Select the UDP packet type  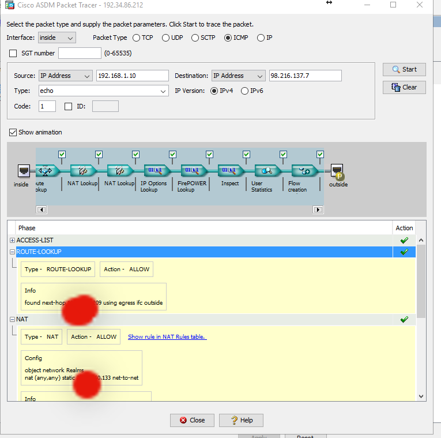(x=165, y=38)
